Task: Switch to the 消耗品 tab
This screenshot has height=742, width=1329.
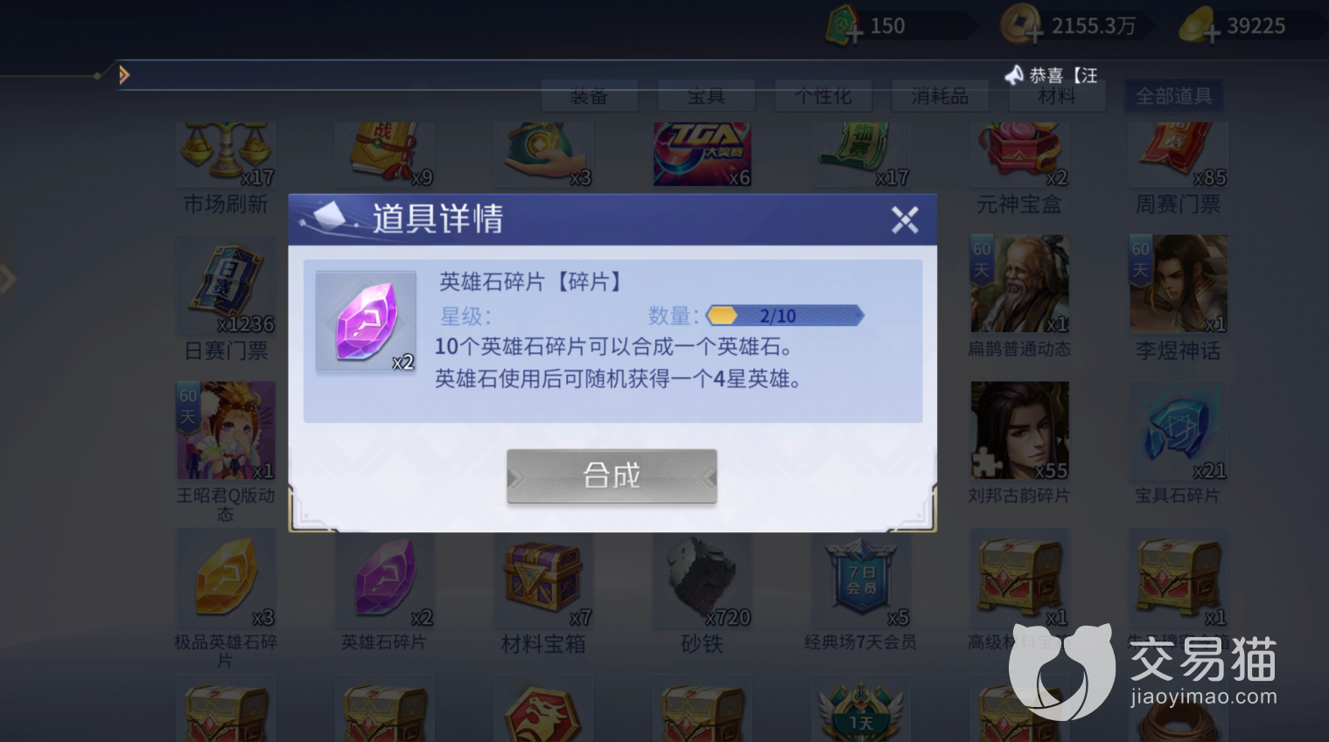Action: tap(940, 95)
